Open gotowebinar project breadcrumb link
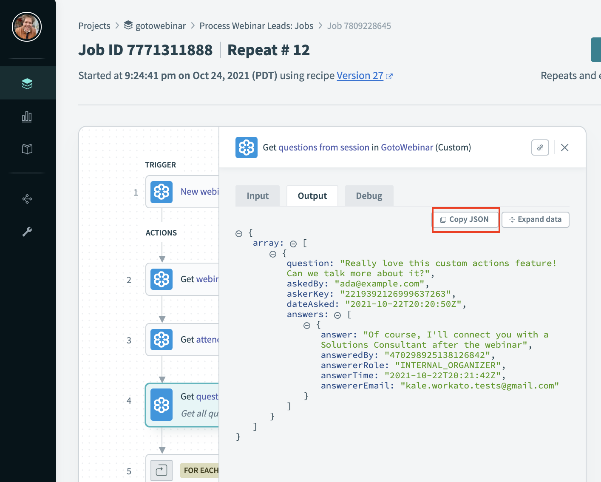The height and width of the screenshot is (482, 601). coord(161,26)
